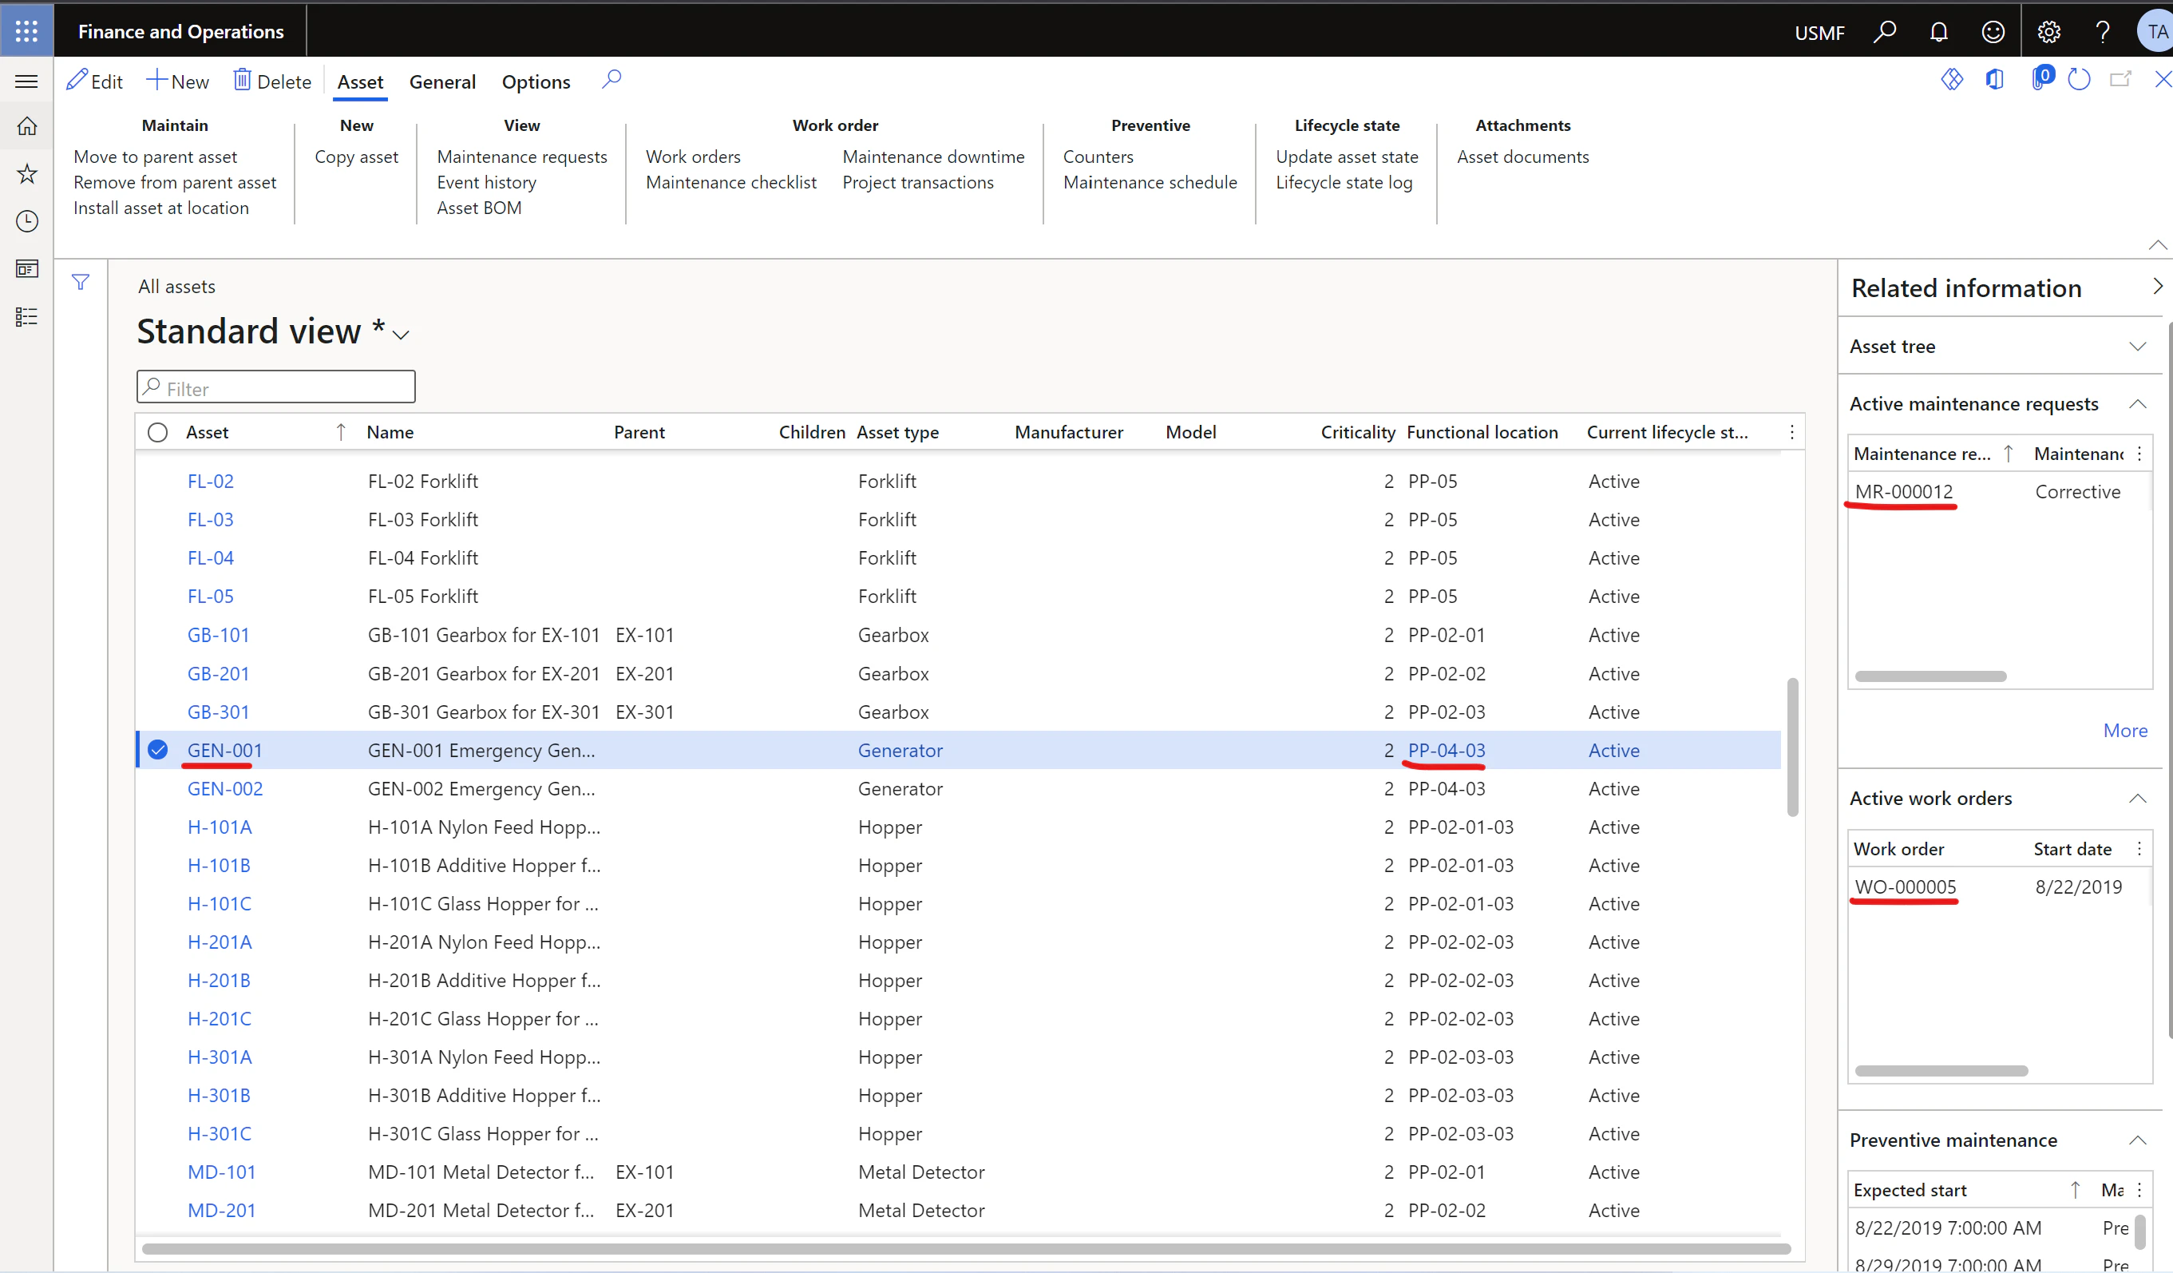Open the app launcher waffle icon

tap(26, 31)
